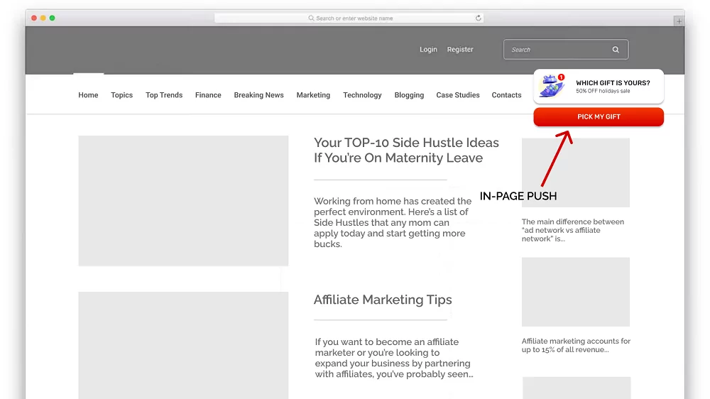Viewport: 710px width, 399px height.
Task: Click the new tab plus icon
Action: click(679, 21)
